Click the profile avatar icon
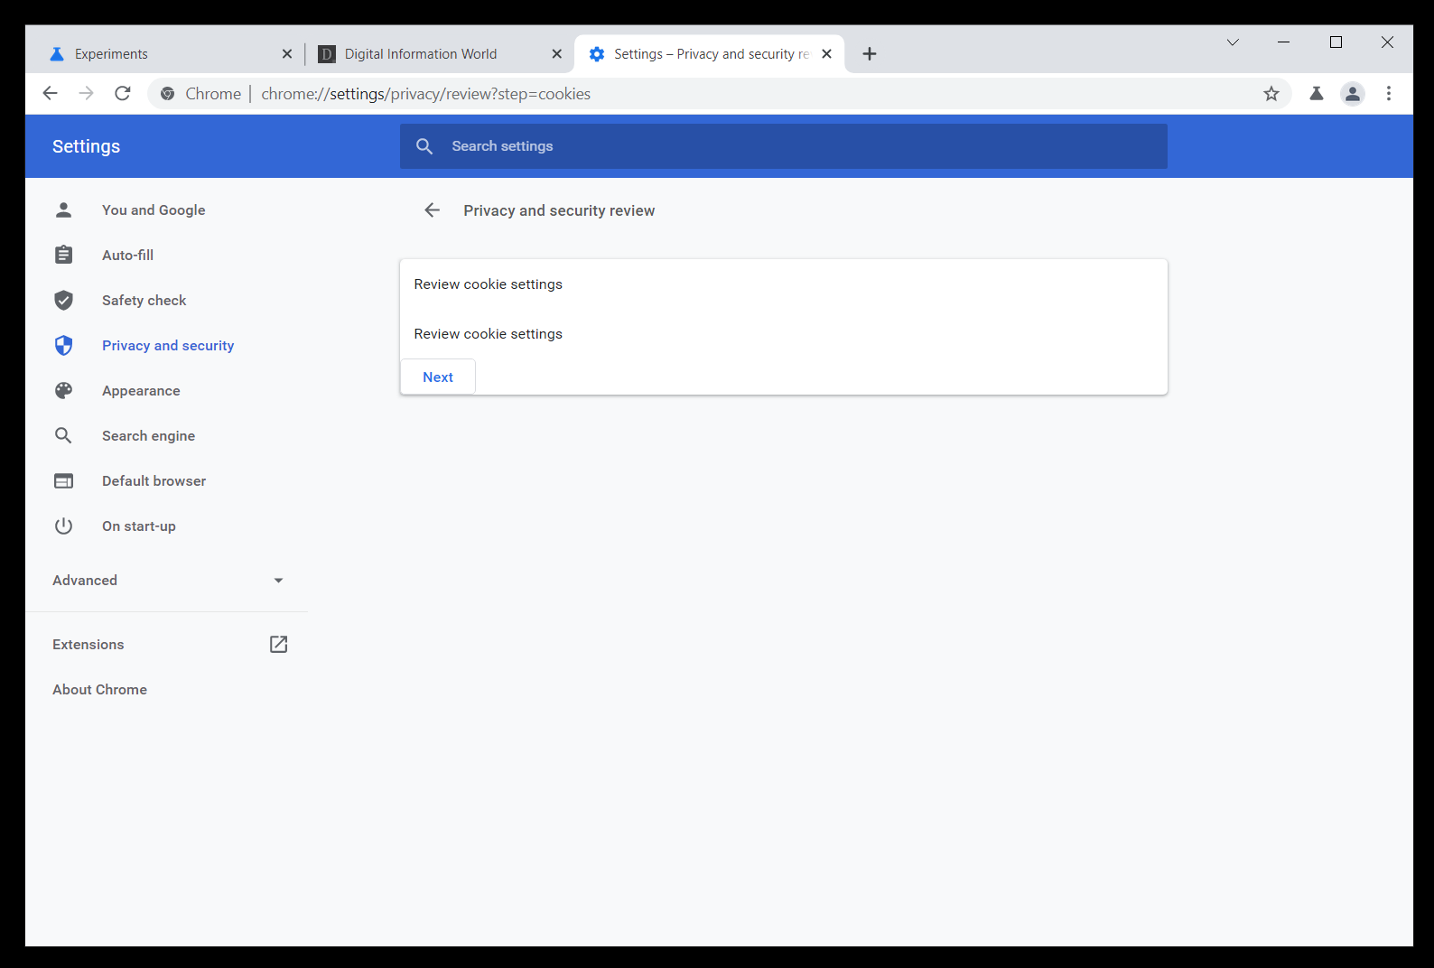This screenshot has width=1434, height=968. pyautogui.click(x=1352, y=94)
